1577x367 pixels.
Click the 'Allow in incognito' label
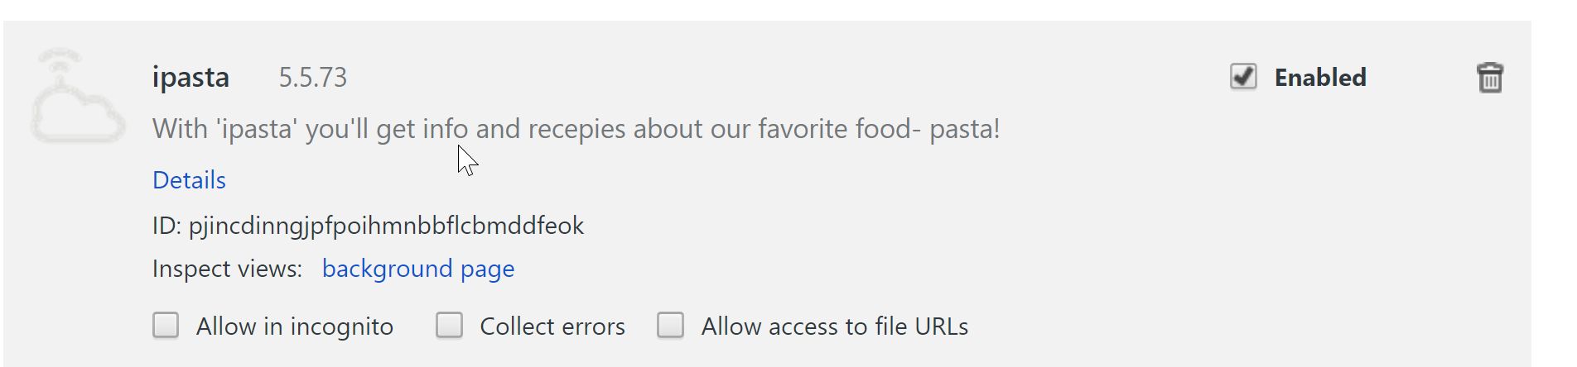click(294, 326)
